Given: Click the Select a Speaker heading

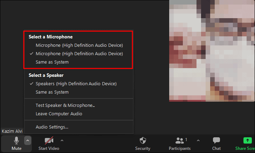Looking at the screenshot, I should 46,75.
